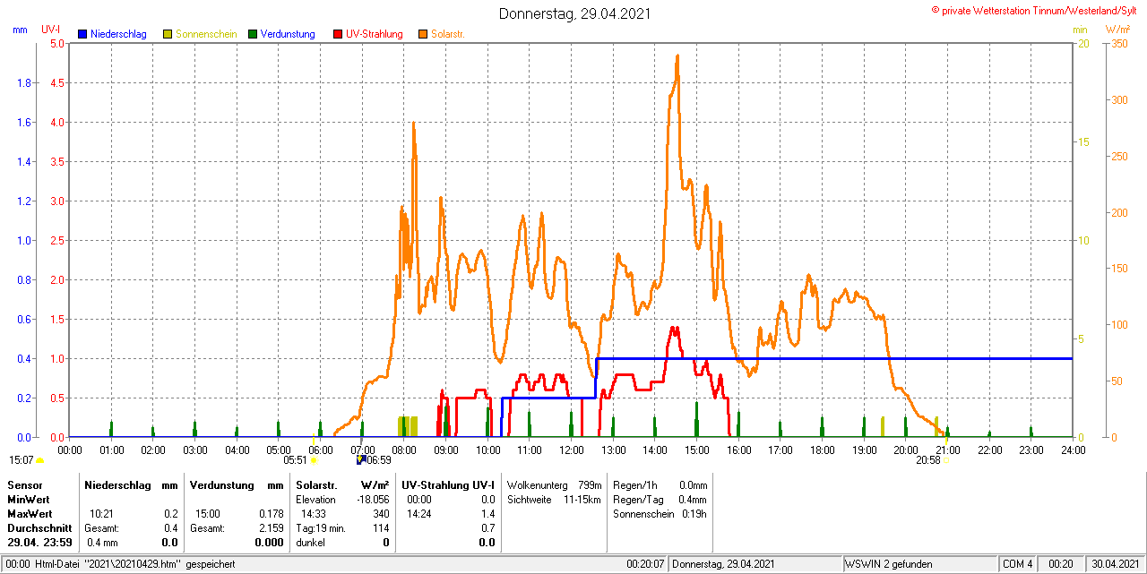Click the MinWert row label
The image size is (1147, 574).
(x=29, y=500)
